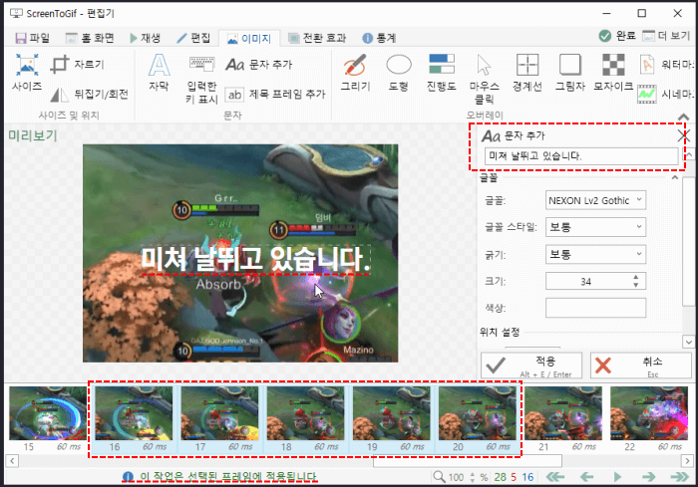
Task: Open the 굵기 weight dropdown
Action: click(x=595, y=254)
